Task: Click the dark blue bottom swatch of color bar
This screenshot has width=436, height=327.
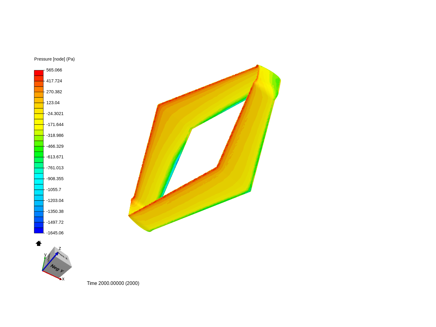Action: tap(39, 230)
